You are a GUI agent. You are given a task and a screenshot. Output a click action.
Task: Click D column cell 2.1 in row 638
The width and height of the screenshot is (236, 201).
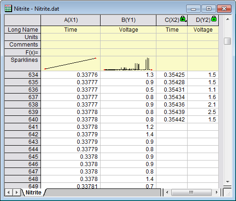coord(203,105)
